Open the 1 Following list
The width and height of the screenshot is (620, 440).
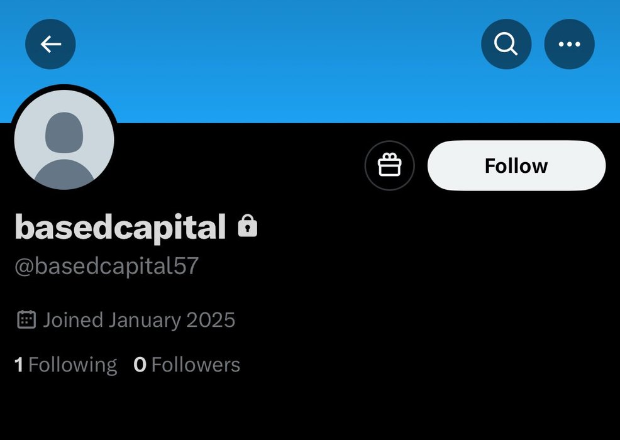65,365
